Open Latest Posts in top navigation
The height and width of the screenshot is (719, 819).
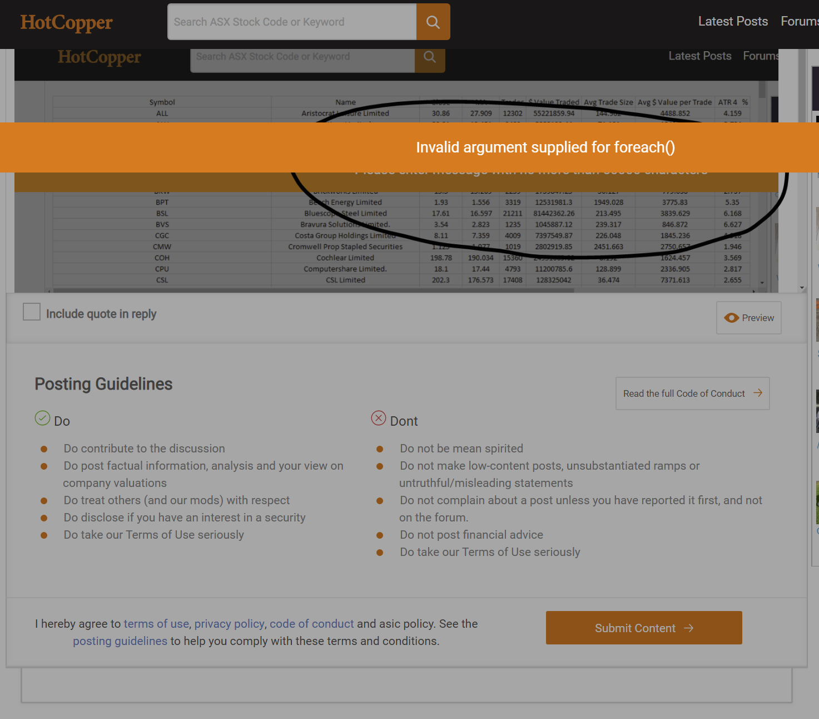click(x=733, y=21)
